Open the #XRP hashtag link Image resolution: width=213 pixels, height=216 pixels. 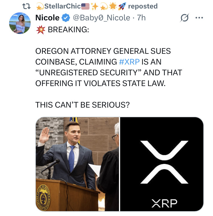(x=128, y=62)
